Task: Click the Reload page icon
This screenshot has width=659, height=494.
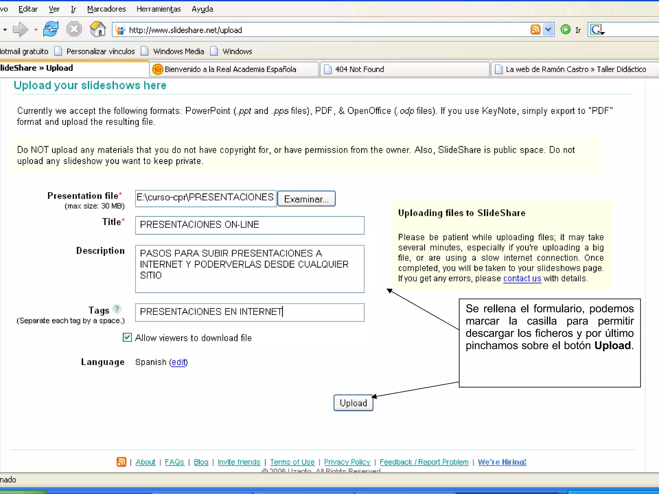Action: click(51, 29)
